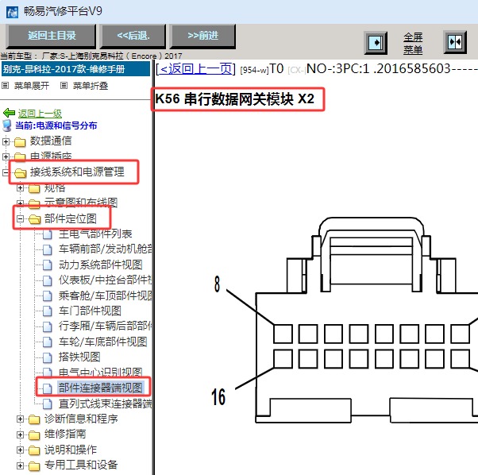Image resolution: width=478 pixels, height=475 pixels.
Task: Select the 诊断信息和程序 folder
Action: click(81, 419)
